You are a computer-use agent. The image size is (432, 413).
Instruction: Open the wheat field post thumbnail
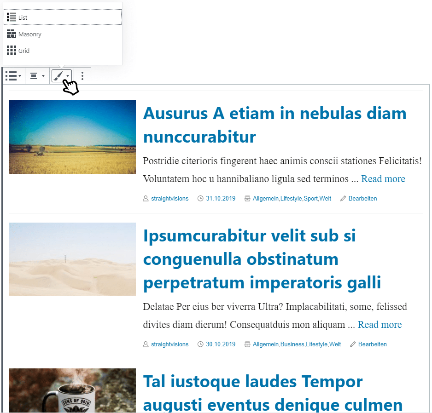point(72,137)
